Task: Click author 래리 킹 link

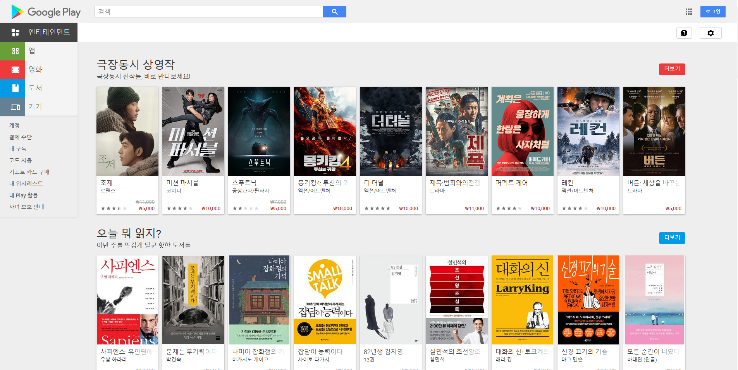Action: click(x=504, y=360)
